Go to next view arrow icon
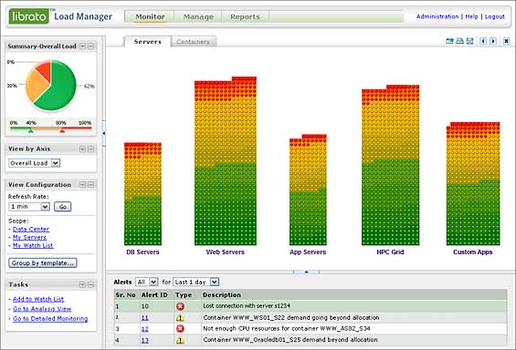 pos(493,41)
